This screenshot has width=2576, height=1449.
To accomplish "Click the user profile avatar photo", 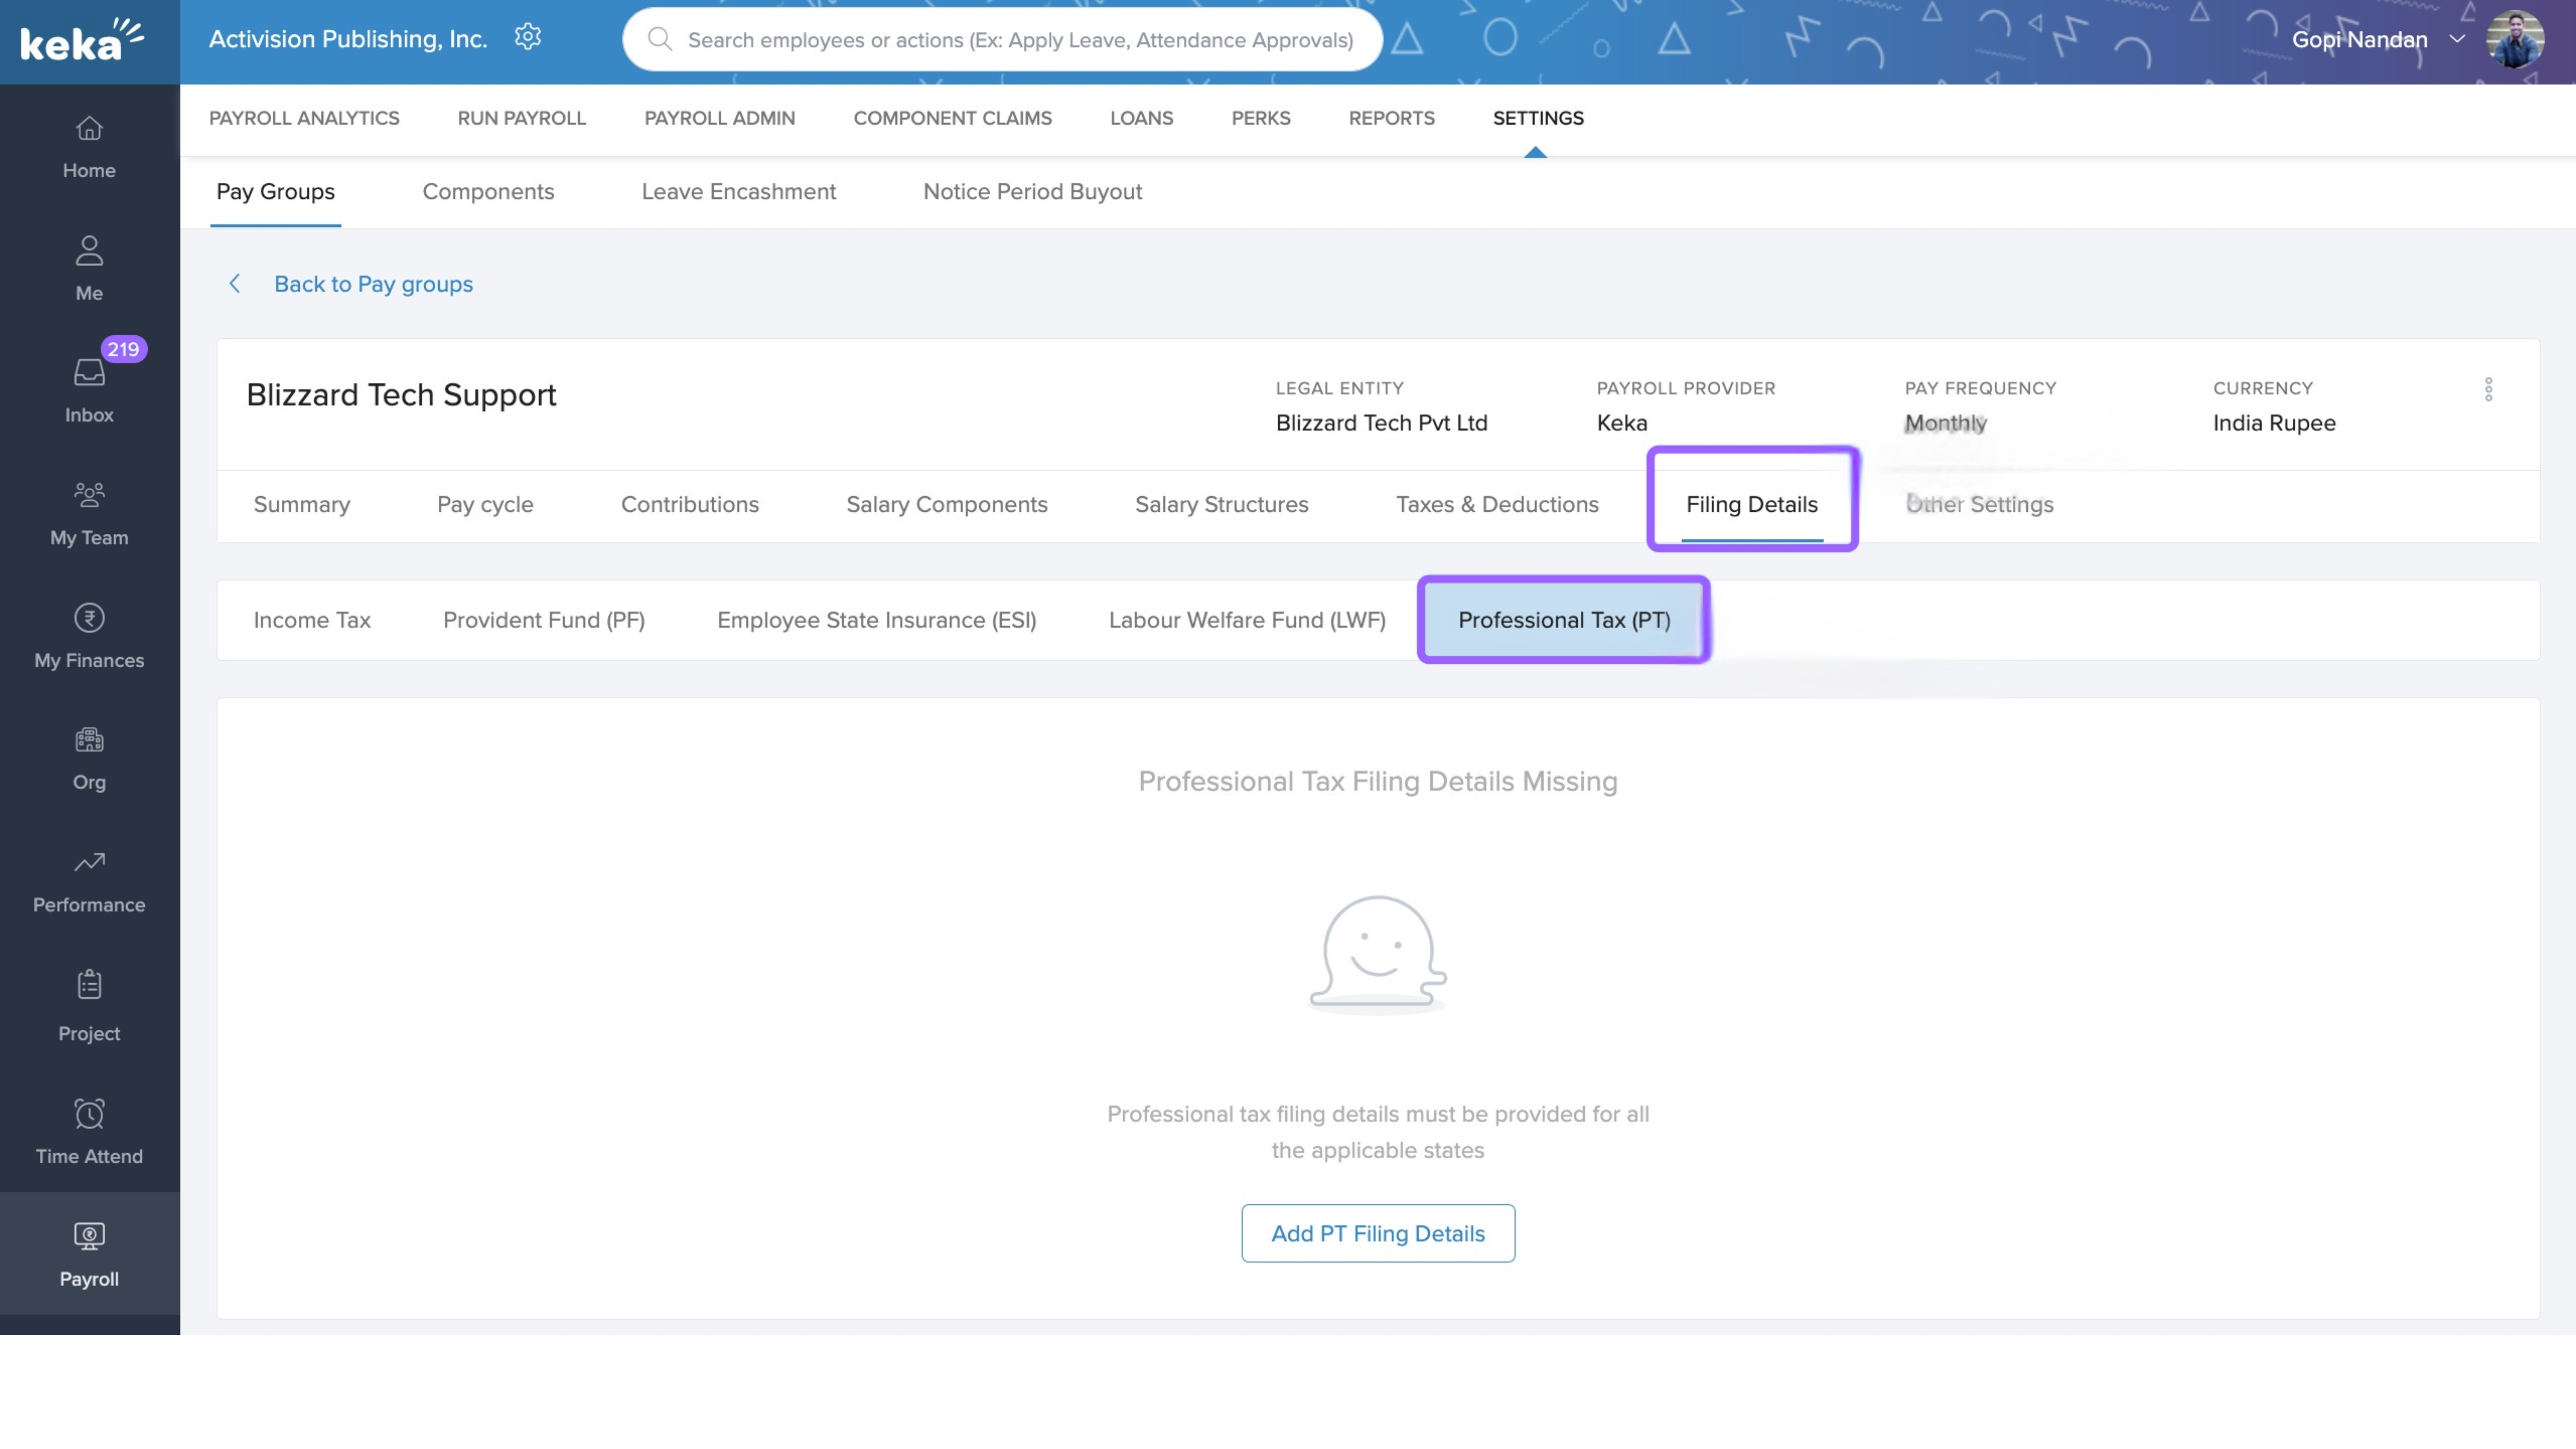I will [2514, 40].
